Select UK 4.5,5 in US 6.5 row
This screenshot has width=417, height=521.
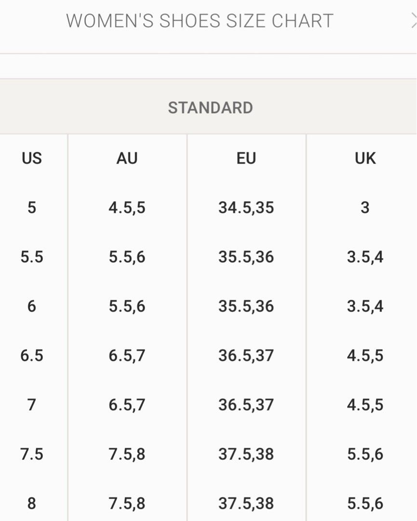coord(365,356)
